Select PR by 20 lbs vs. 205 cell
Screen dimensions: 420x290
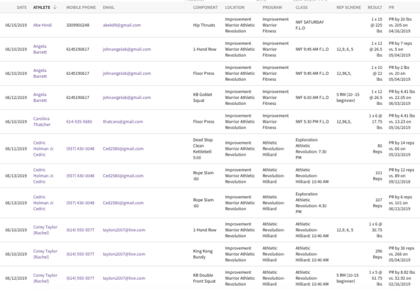(x=400, y=25)
